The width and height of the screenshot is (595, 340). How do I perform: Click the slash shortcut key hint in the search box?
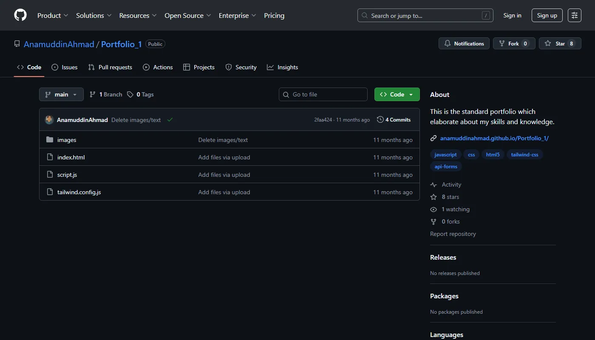(486, 15)
